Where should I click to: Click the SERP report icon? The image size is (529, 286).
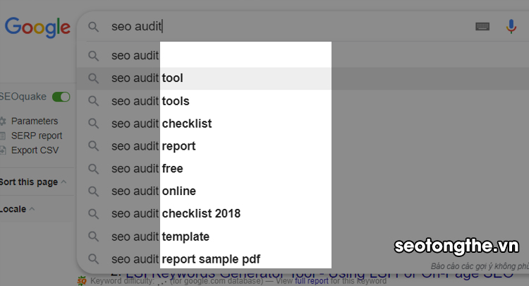pos(3,136)
